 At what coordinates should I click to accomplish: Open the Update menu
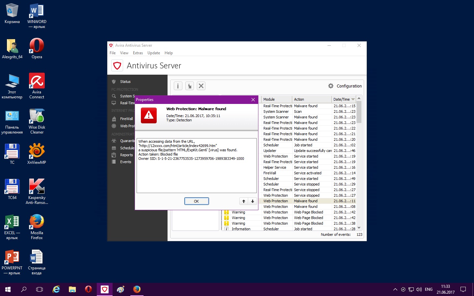pyautogui.click(x=153, y=53)
